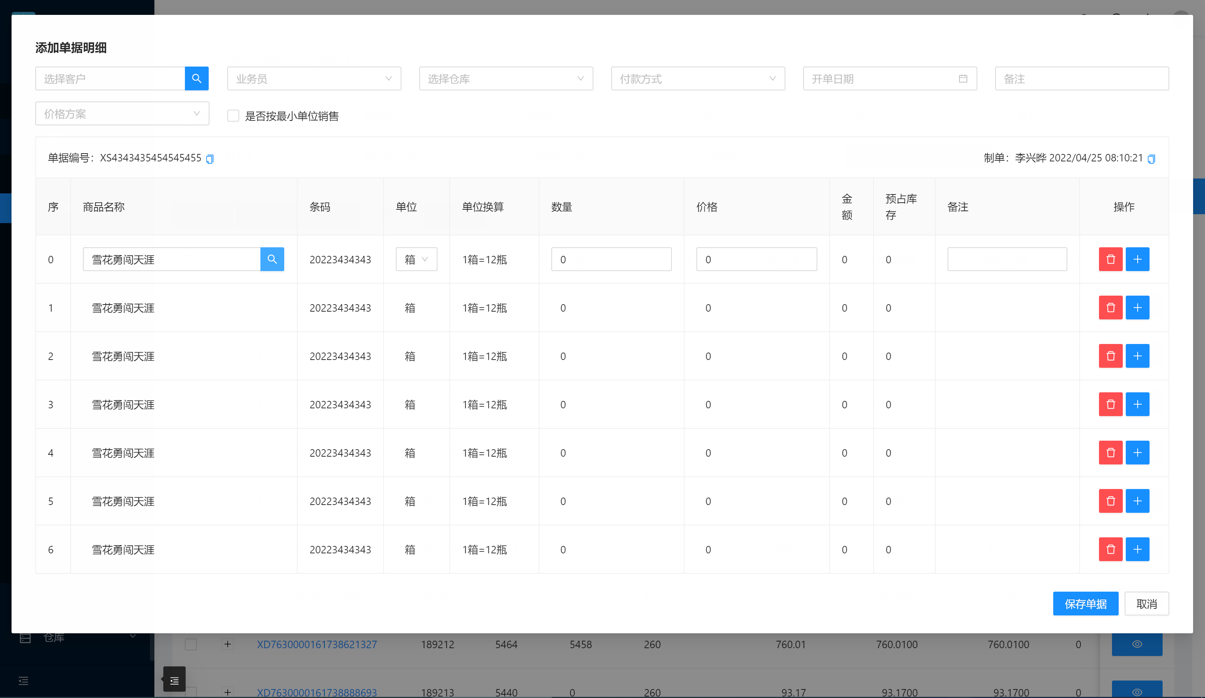Delete row 6 using the trash icon
Screen dimensions: 1205x698
coord(1111,549)
